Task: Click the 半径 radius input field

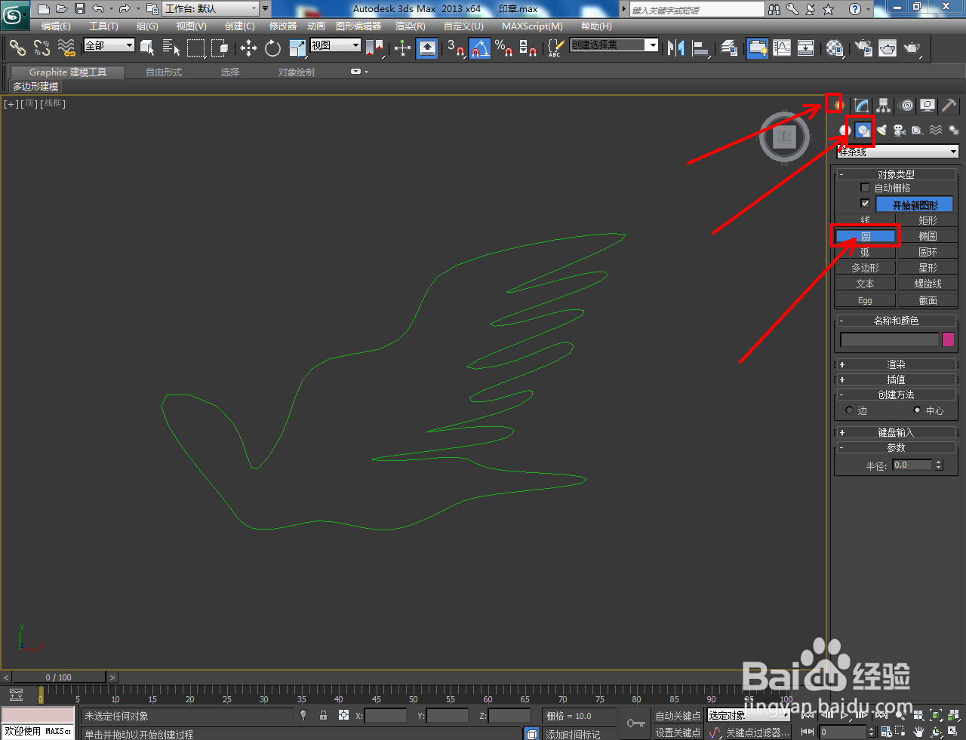Action: tap(913, 465)
